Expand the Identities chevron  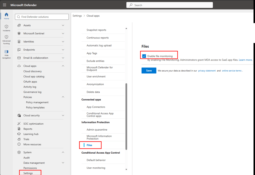[x=63, y=41]
